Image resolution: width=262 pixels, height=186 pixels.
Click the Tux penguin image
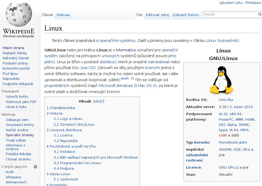(222, 80)
